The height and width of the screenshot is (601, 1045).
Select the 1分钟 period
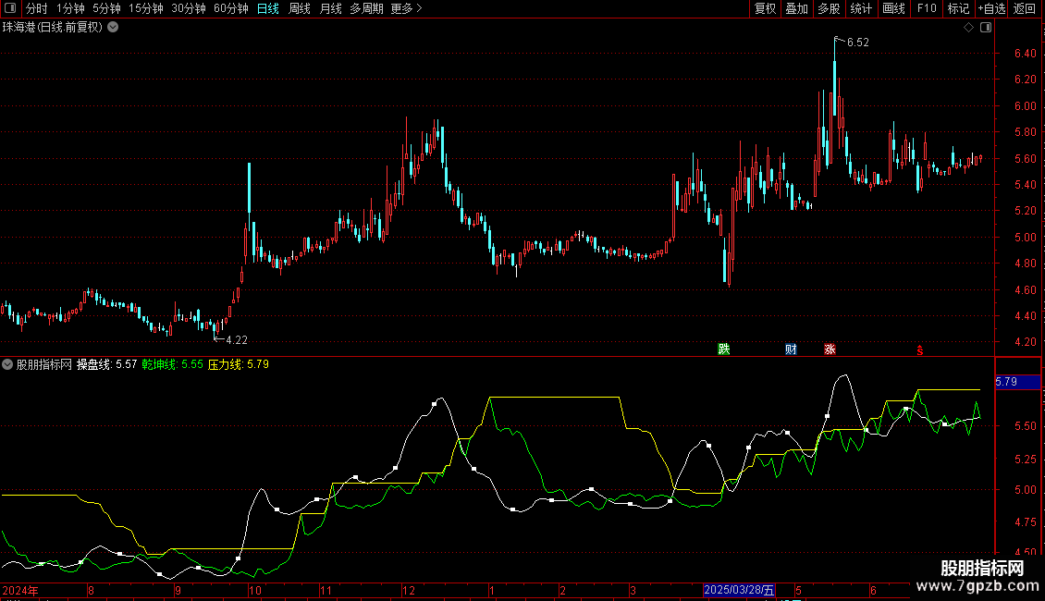click(x=70, y=8)
